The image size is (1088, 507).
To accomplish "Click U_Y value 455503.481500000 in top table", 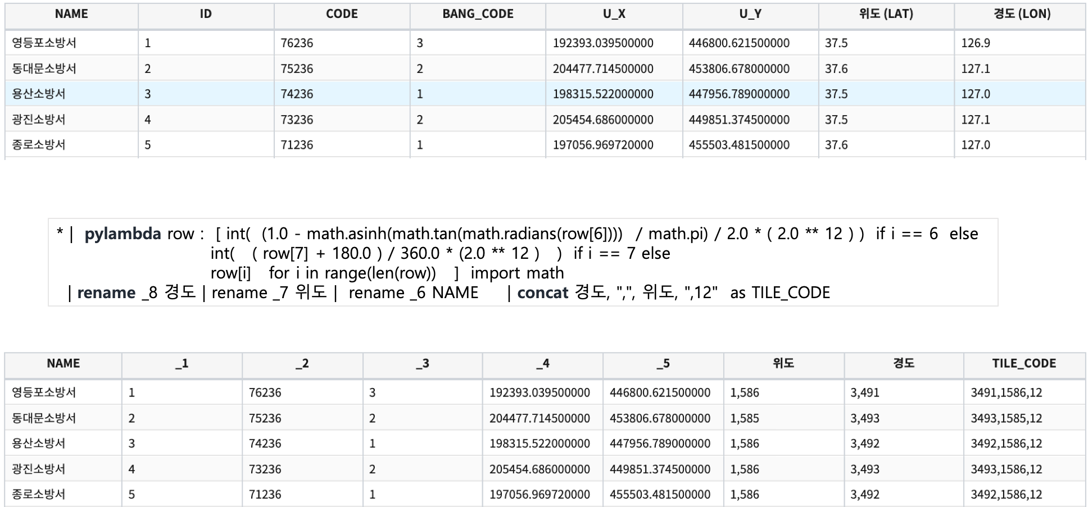I will [739, 145].
